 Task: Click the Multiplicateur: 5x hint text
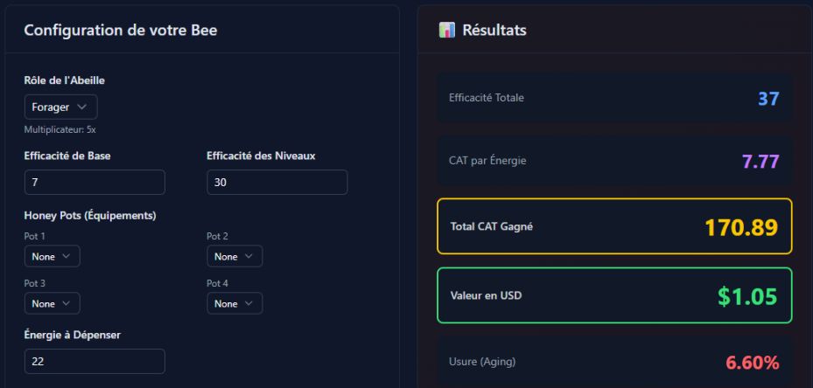(60, 129)
